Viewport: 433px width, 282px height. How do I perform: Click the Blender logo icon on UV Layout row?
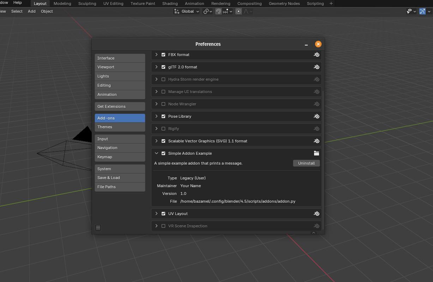317,214
